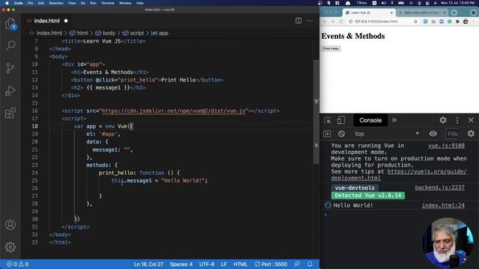Open the Accounts menu in the activity bar
This screenshot has width=479, height=269.
(x=10, y=225)
